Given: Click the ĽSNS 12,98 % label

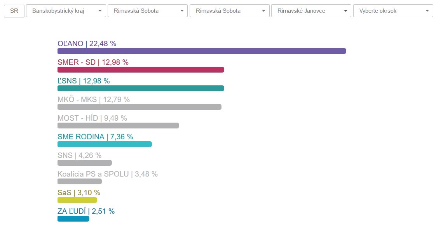Looking at the screenshot, I should coord(84,81).
